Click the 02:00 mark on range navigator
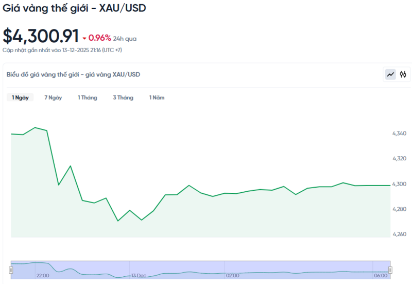The width and height of the screenshot is (412, 284). (232, 276)
